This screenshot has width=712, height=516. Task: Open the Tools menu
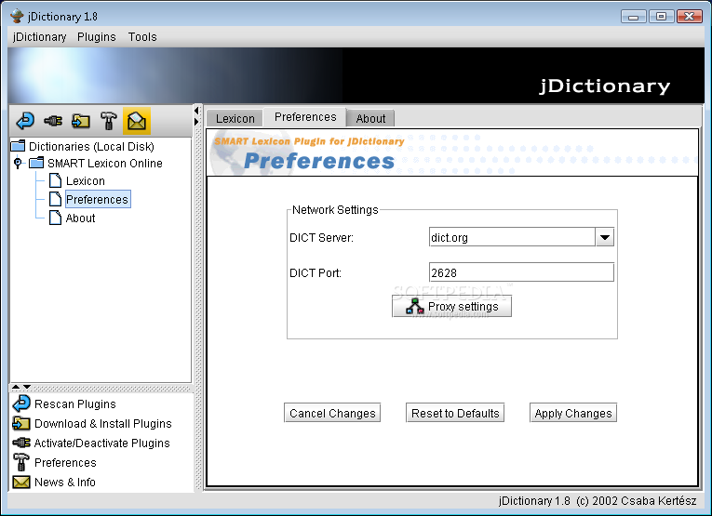coord(142,37)
